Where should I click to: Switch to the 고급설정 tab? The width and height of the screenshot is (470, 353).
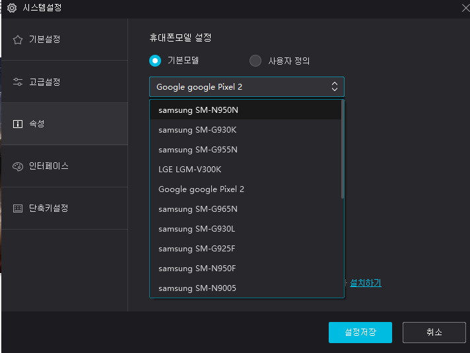(x=65, y=82)
